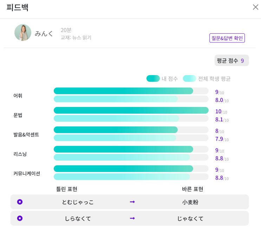The height and width of the screenshot is (228, 261).
Task: Click the 발음&악센트 student average bar
Action: (115, 138)
